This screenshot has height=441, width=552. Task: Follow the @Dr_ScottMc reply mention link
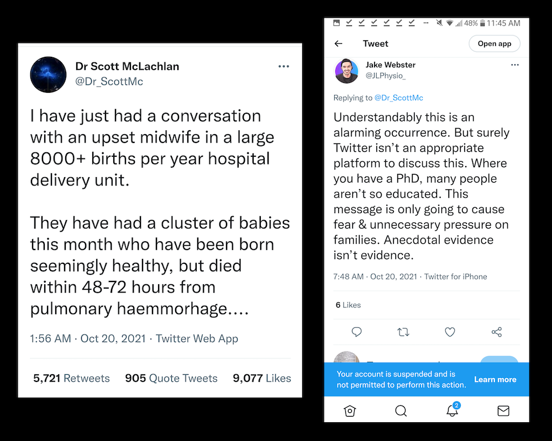pos(399,98)
